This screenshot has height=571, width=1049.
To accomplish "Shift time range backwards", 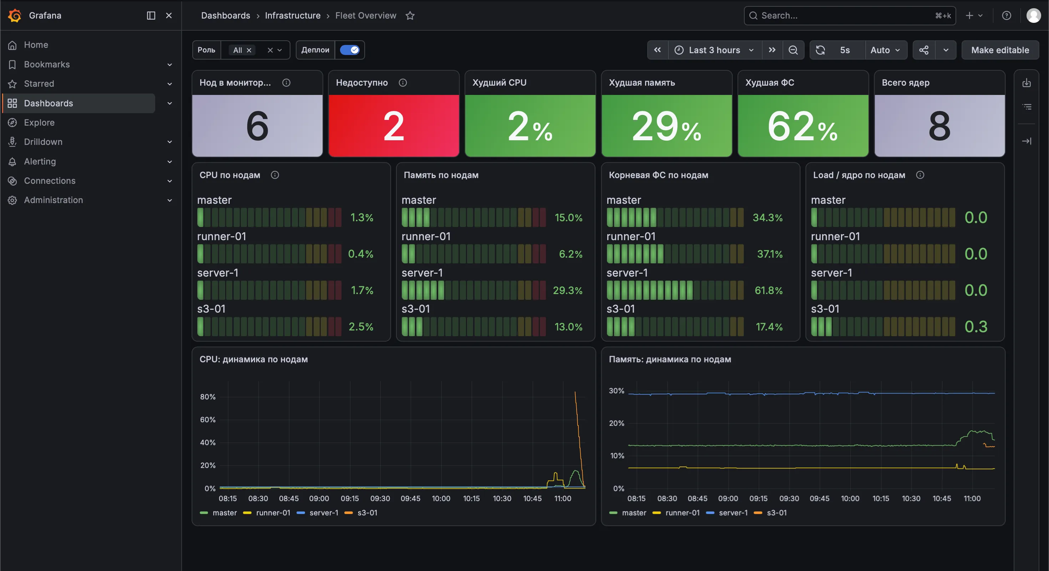I will (x=657, y=50).
